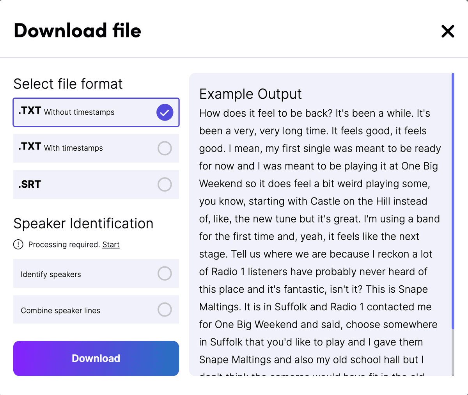
Task: Click the Speaker Identification heading
Action: tap(83, 223)
